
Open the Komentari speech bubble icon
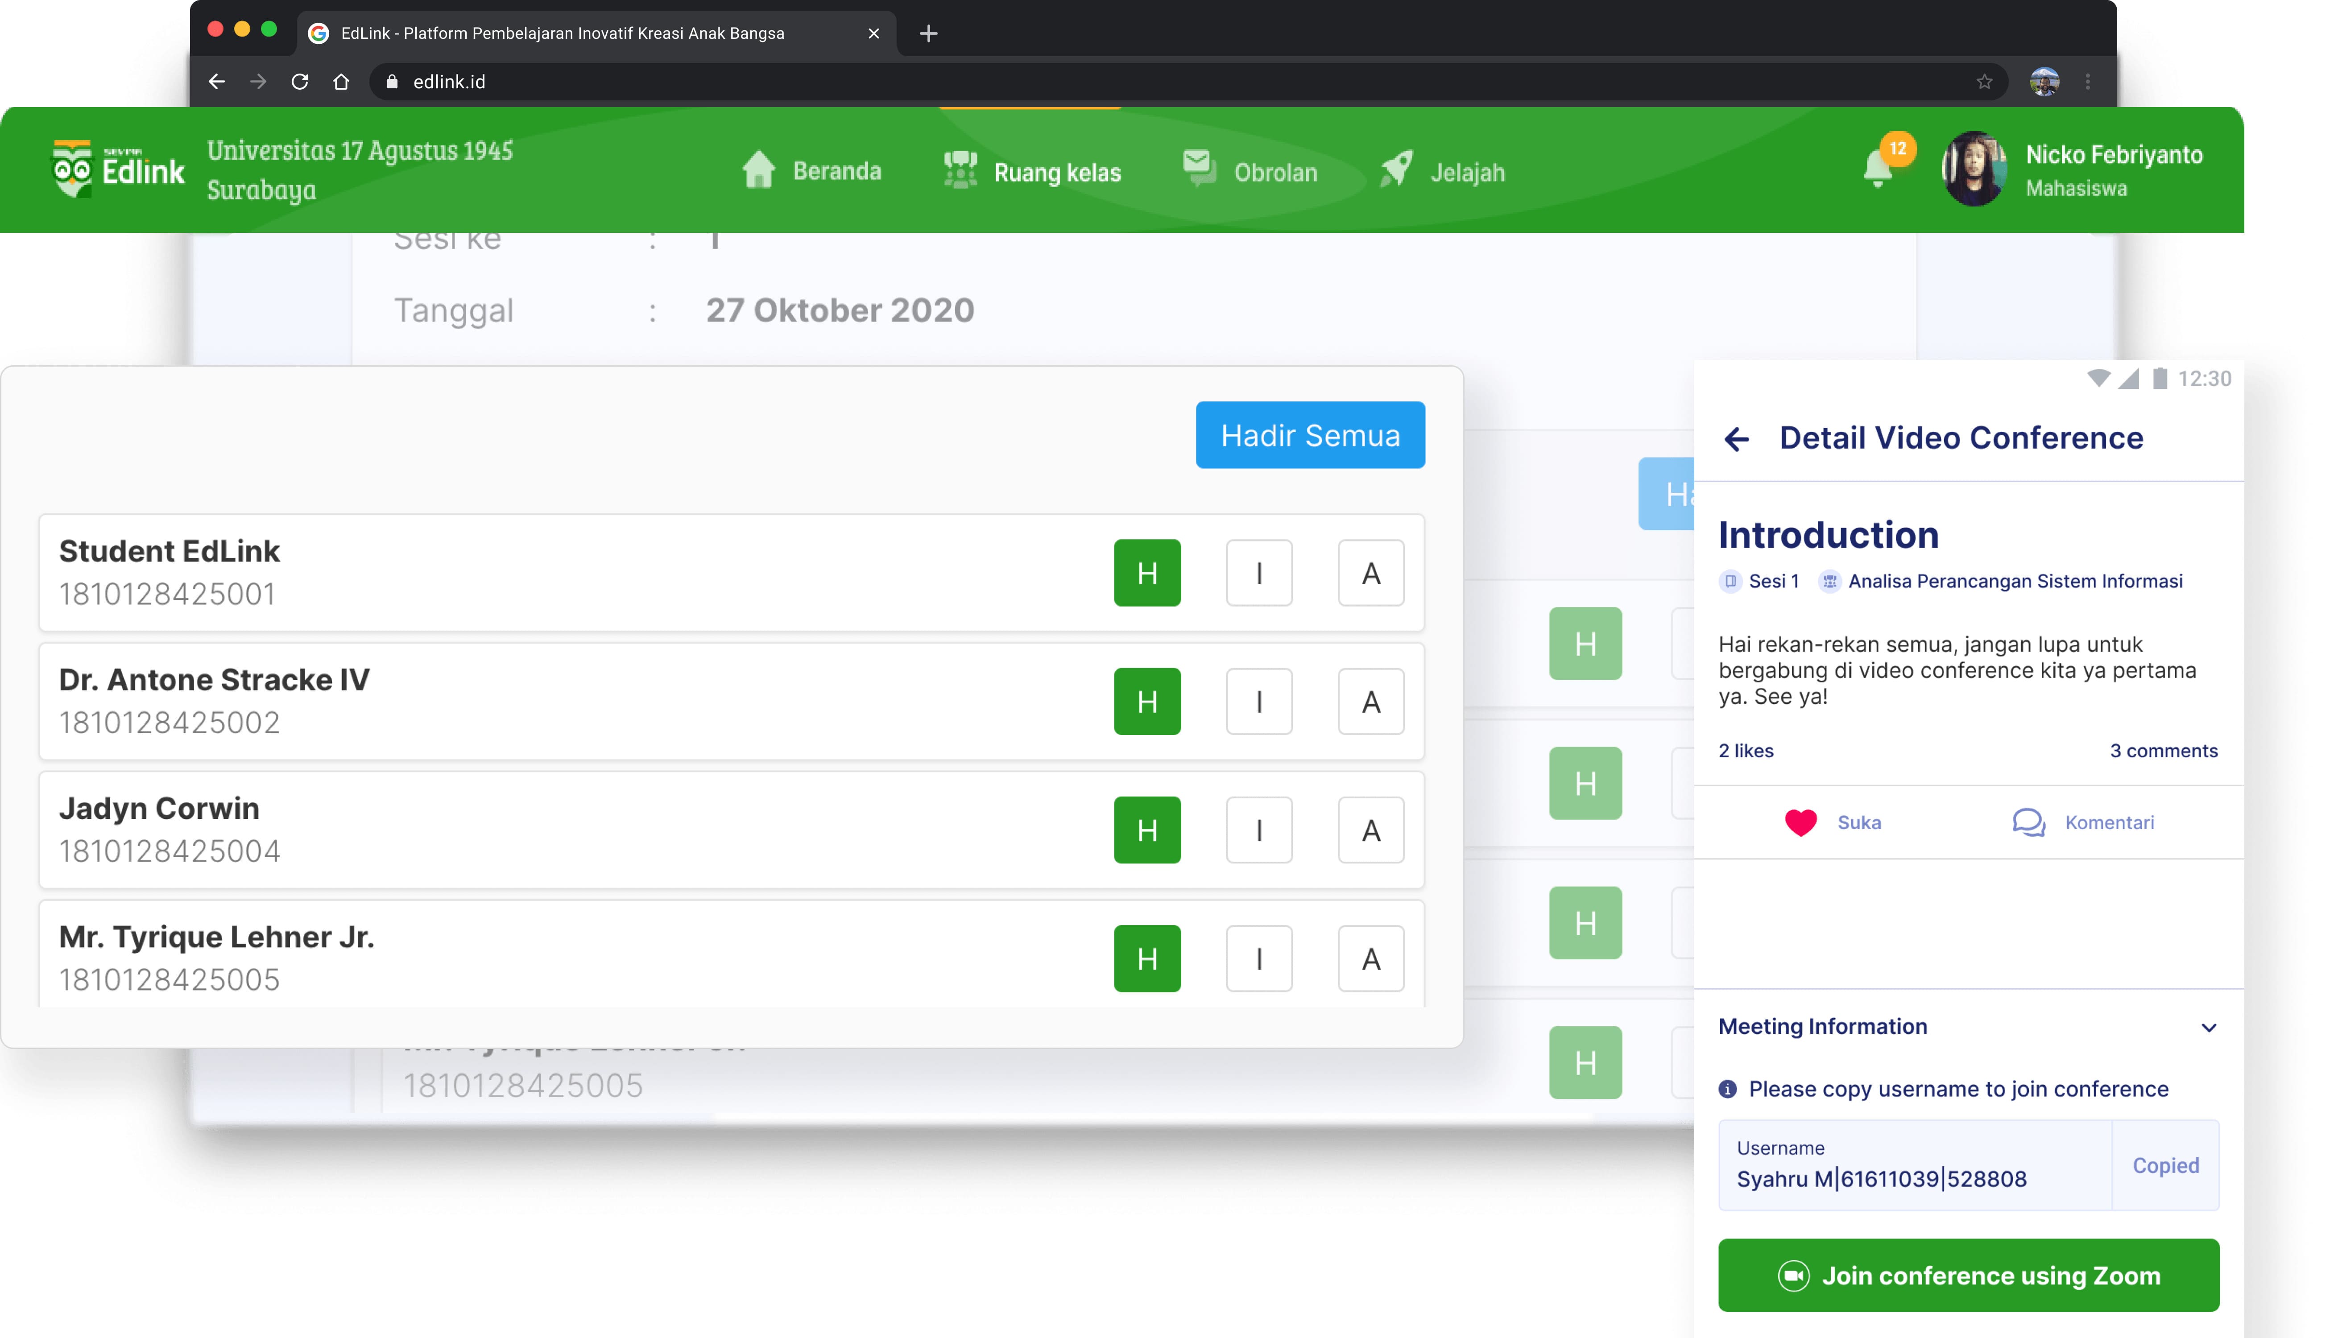click(x=2028, y=822)
